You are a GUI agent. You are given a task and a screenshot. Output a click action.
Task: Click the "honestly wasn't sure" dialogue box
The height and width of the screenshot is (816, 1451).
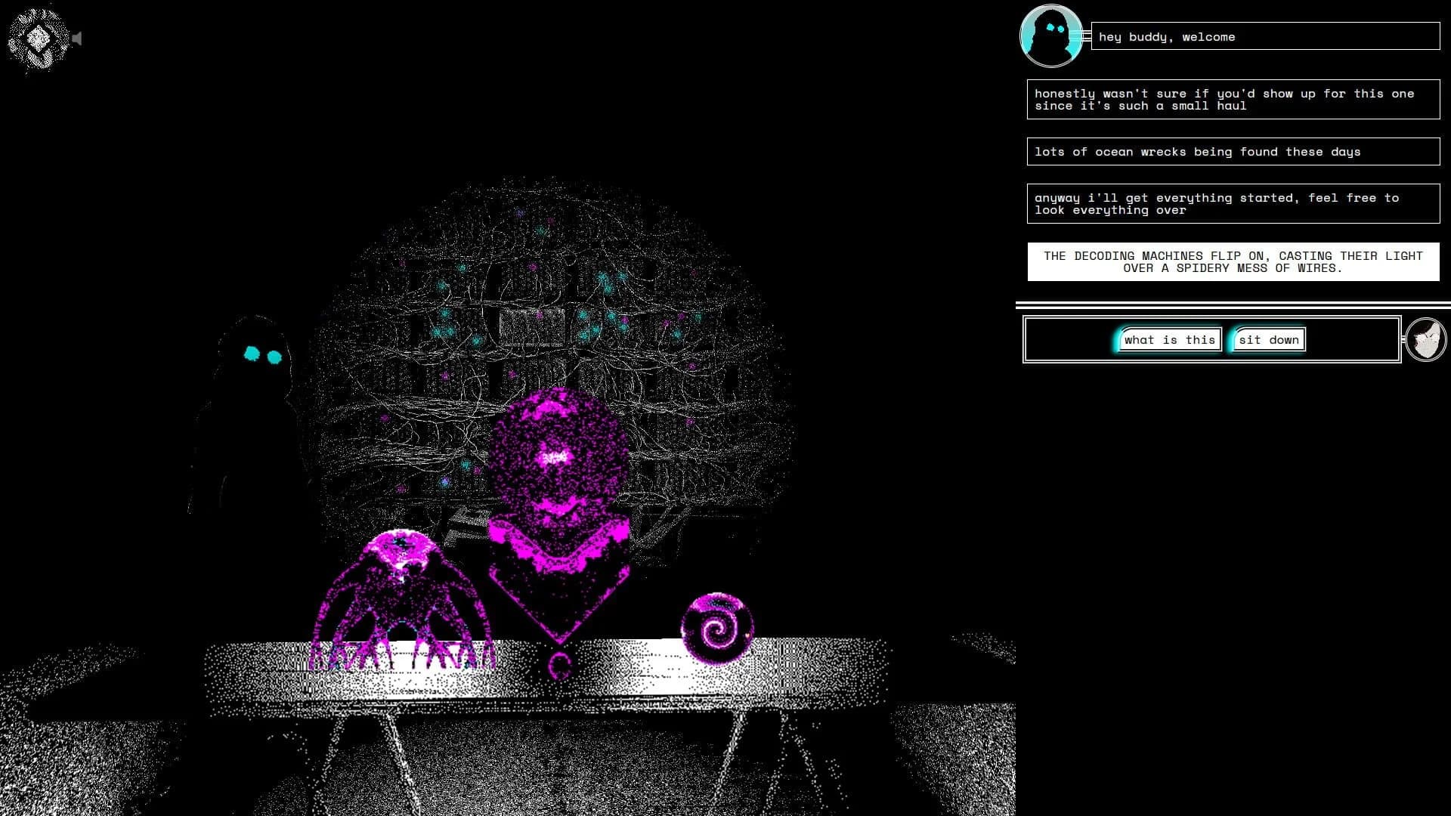coord(1232,99)
